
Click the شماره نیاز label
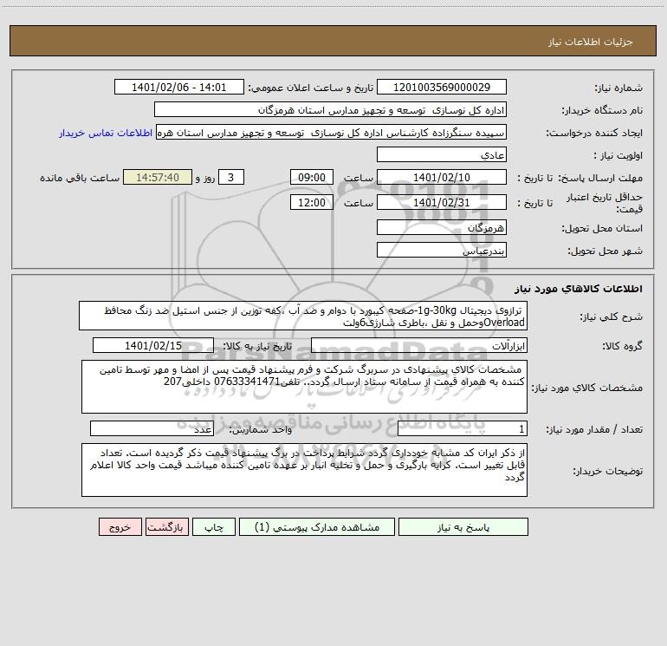[618, 88]
